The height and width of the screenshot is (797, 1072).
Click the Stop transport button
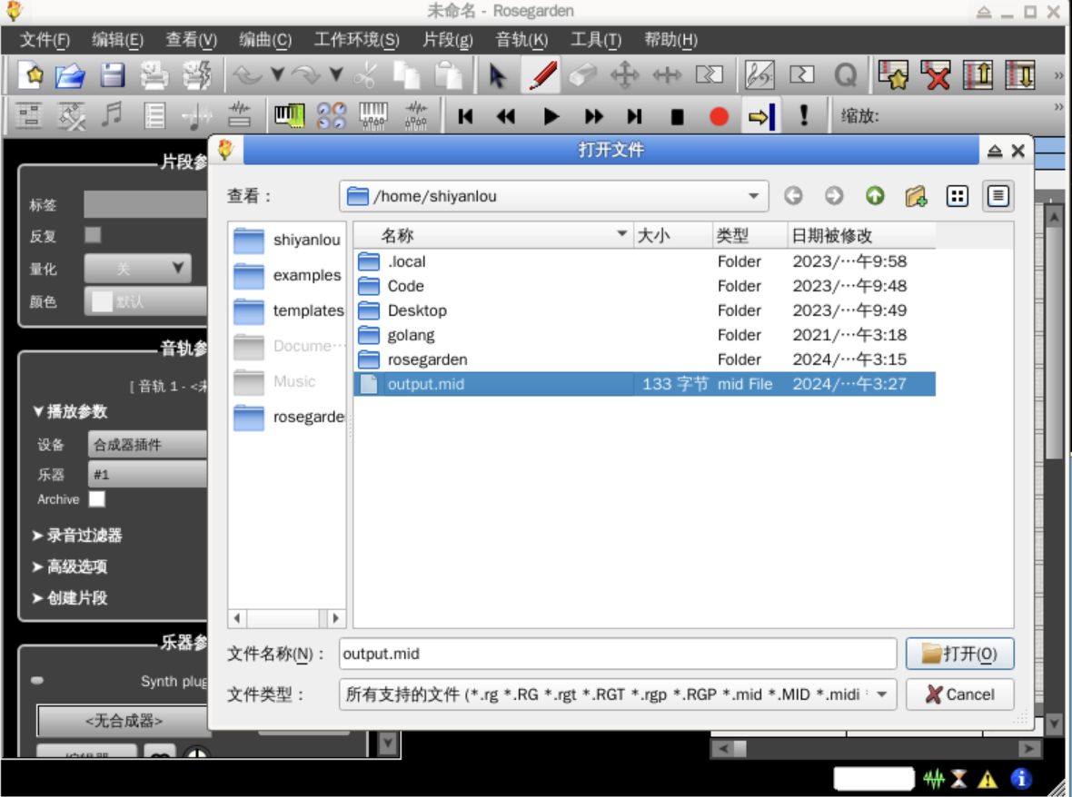click(x=677, y=117)
